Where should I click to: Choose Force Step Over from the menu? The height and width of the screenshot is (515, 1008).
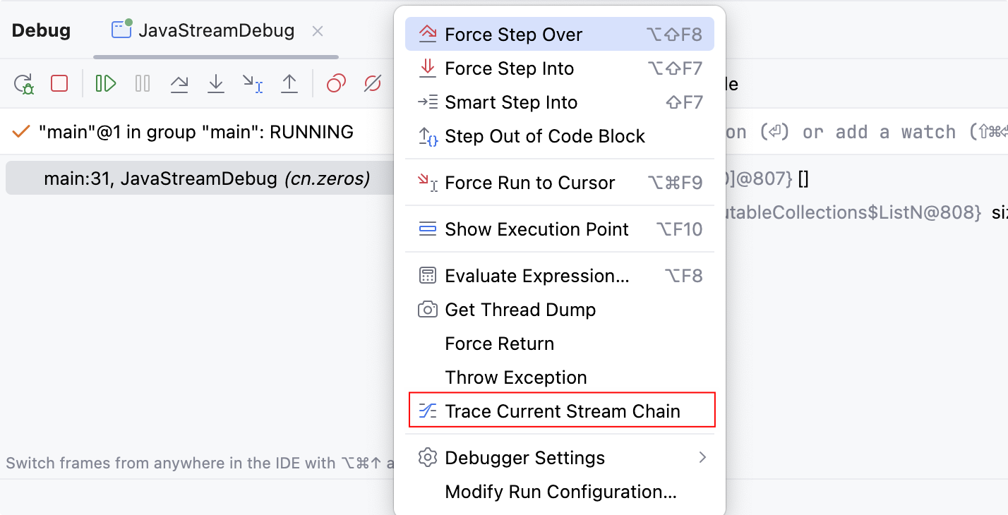point(513,34)
